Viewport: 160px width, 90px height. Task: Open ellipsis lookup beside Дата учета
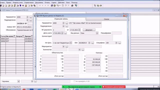click(65, 33)
